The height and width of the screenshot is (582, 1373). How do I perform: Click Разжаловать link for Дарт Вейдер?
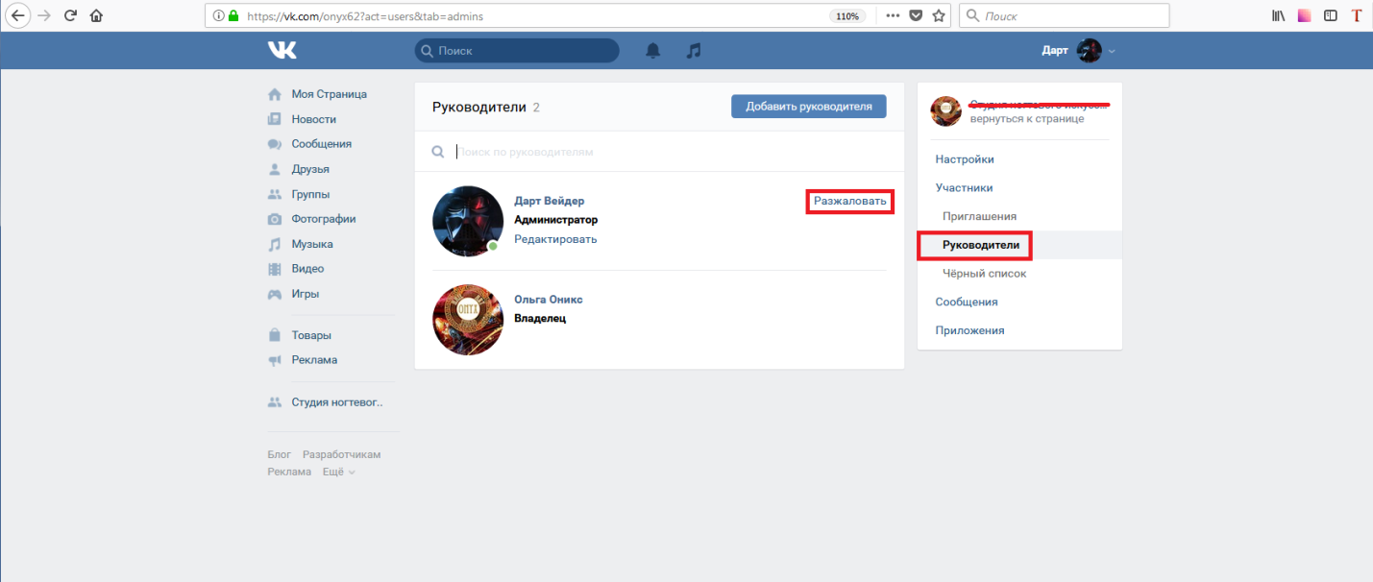click(x=849, y=201)
